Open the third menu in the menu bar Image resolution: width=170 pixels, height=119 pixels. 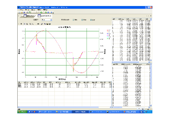(x=33, y=10)
